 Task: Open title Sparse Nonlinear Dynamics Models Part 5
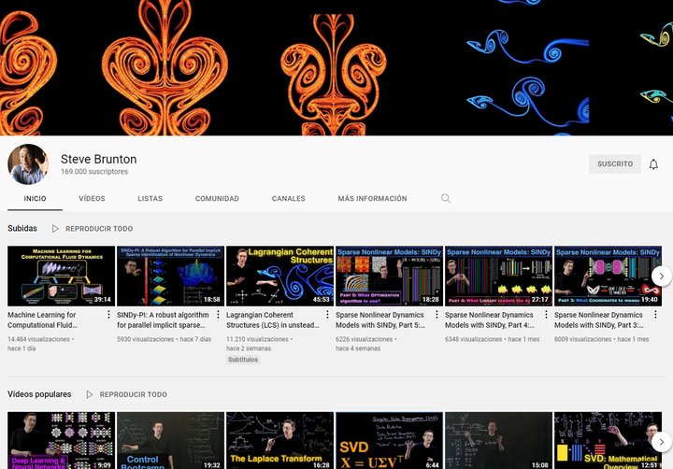pos(380,320)
